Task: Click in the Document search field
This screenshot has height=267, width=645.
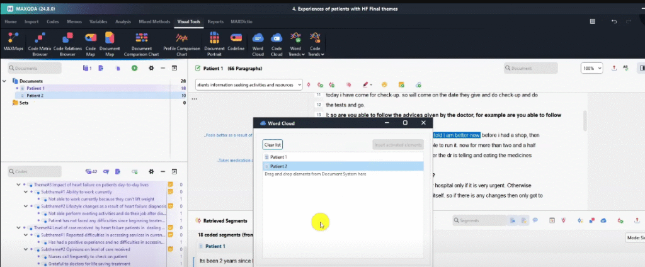Action: click(x=530, y=68)
